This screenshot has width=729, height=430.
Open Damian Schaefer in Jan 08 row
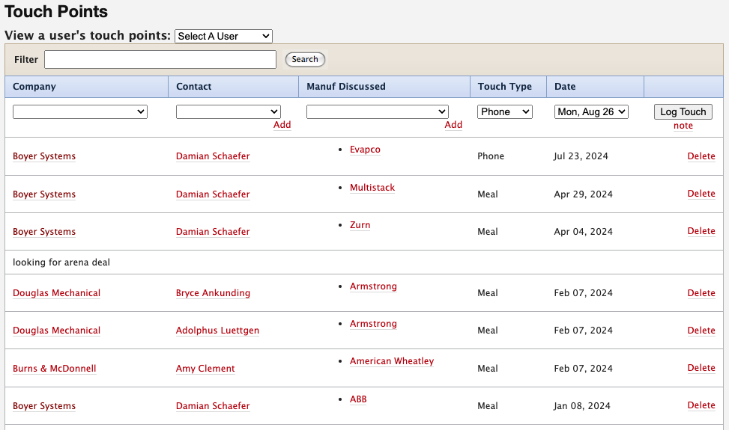pyautogui.click(x=213, y=406)
